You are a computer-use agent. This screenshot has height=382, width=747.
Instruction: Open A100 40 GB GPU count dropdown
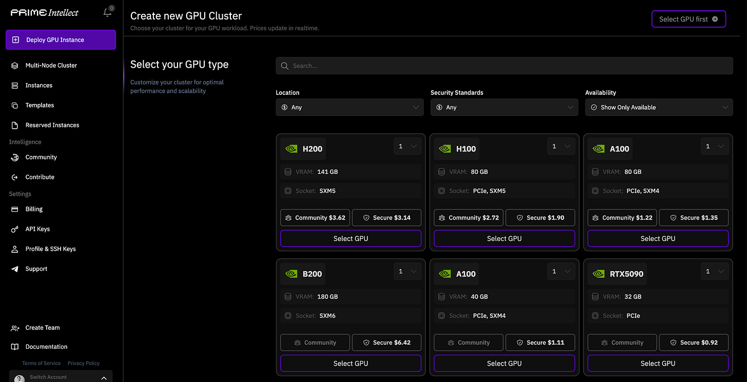point(561,271)
